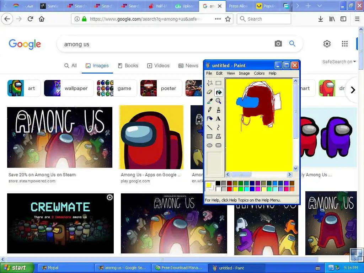Choose the Magnifier tool in Paint
Screen dimensions: 364x273
coord(218,101)
